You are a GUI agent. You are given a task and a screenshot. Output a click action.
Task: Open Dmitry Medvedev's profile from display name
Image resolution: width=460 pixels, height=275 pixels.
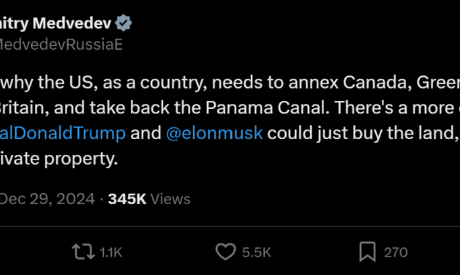click(x=56, y=23)
